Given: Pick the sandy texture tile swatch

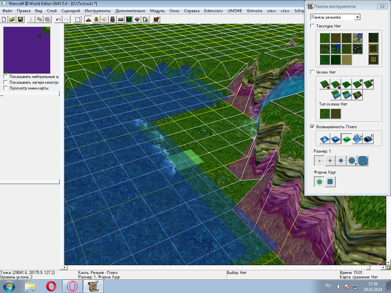Looking at the screenshot, I should click(x=347, y=60).
